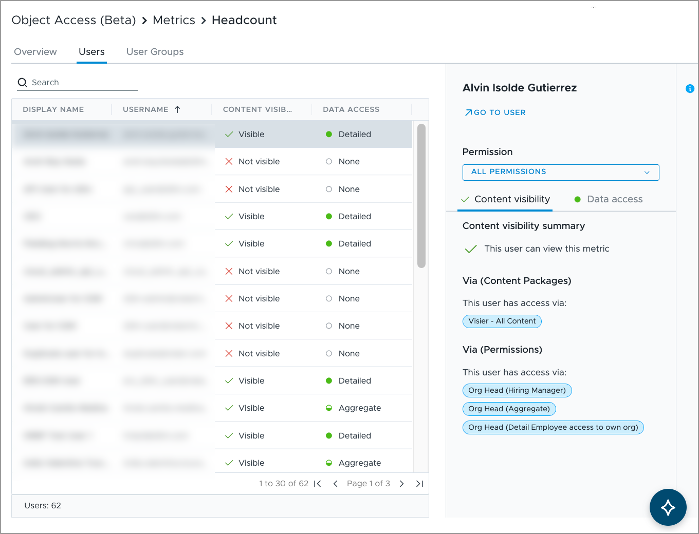Select the Org Head (Aggregate) permission chip
The image size is (699, 534).
(x=509, y=409)
